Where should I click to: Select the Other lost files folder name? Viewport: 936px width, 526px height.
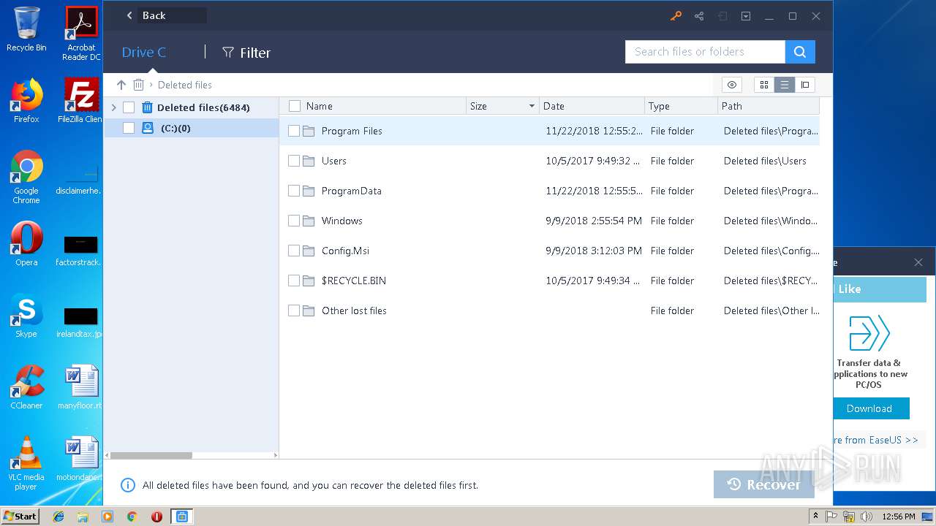(354, 310)
